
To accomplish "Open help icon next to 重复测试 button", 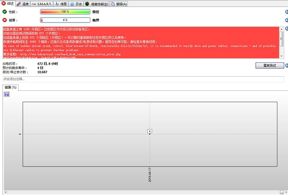I will [x=286, y=65].
